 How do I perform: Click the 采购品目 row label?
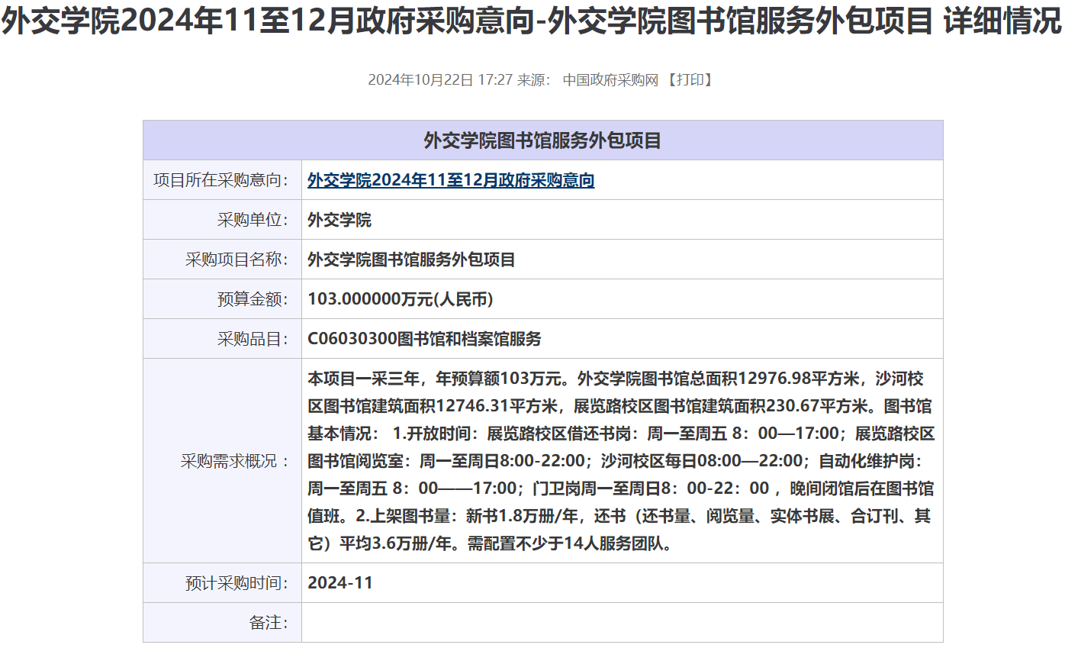(253, 339)
